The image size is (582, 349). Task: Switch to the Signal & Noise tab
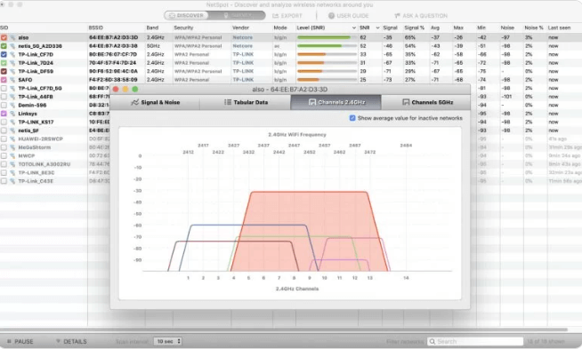(x=155, y=102)
